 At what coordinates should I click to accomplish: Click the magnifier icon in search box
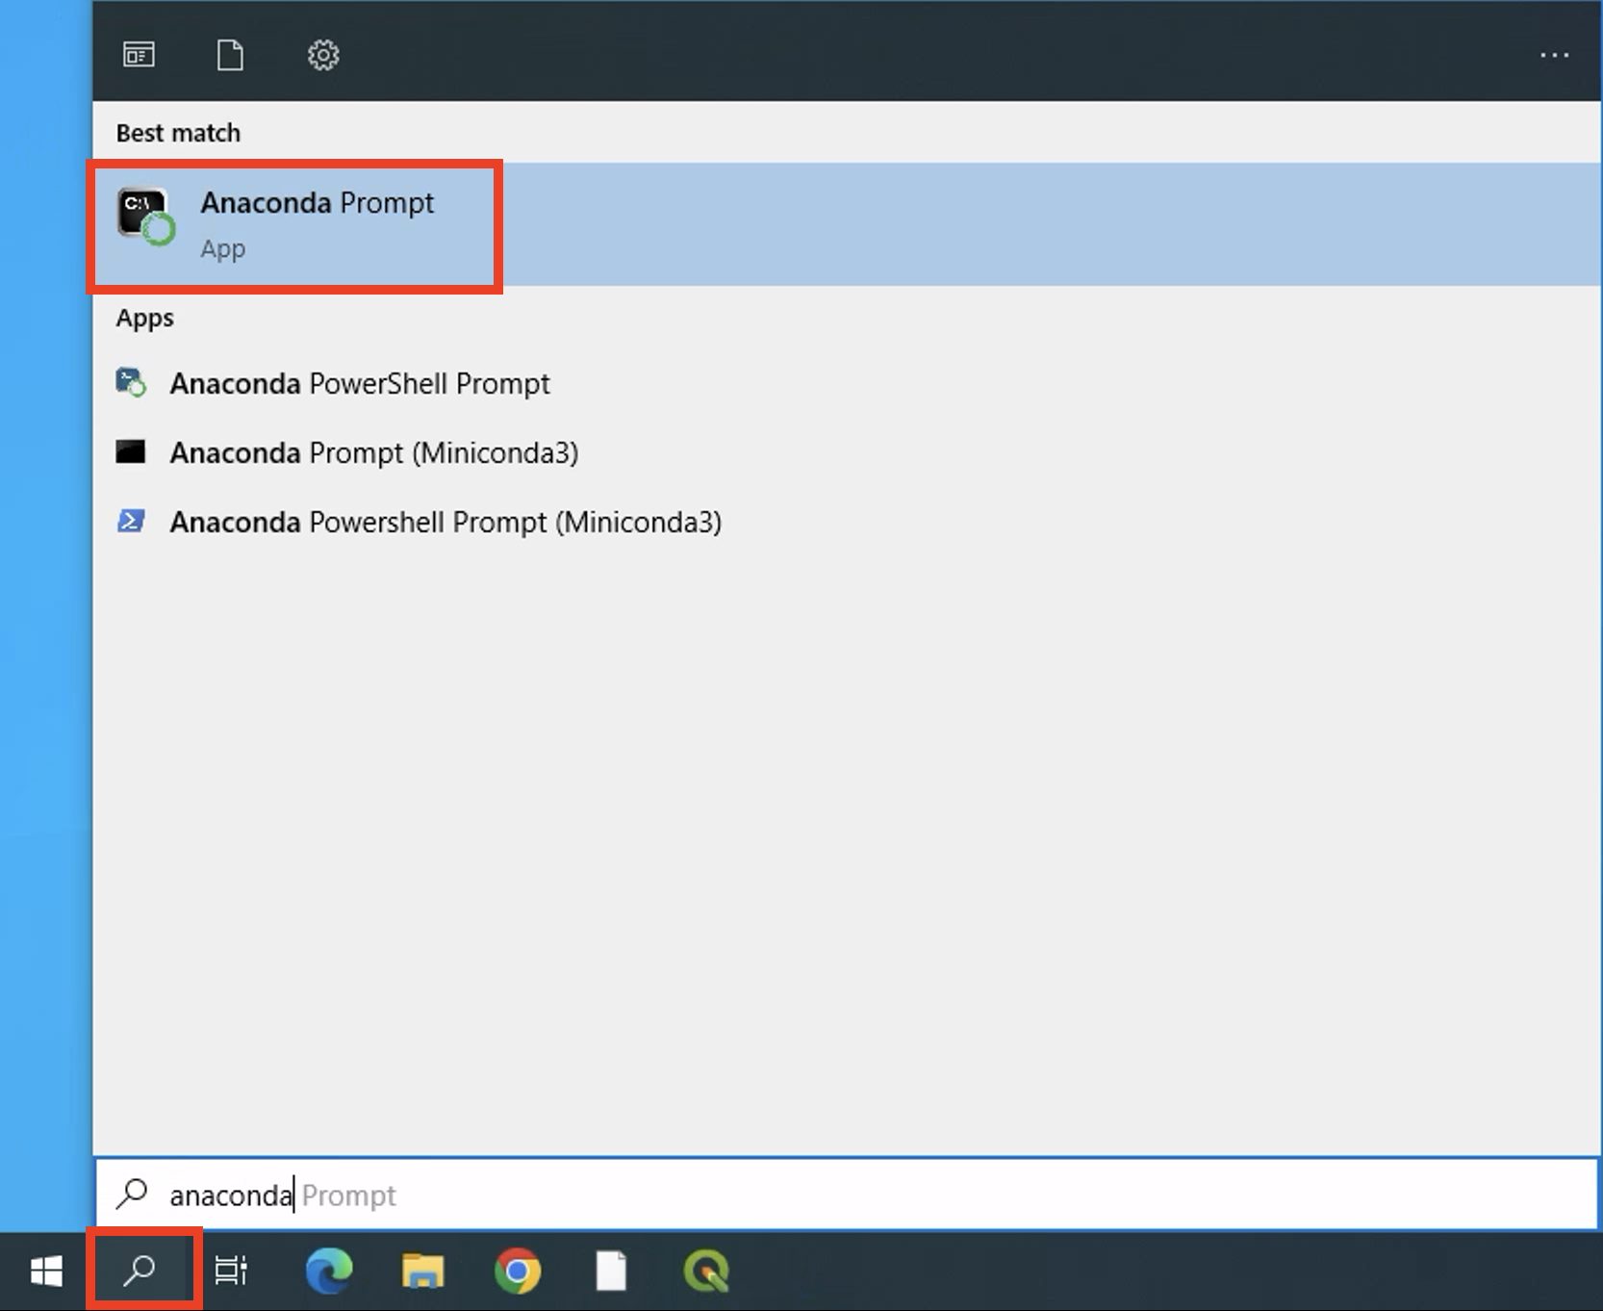133,1195
